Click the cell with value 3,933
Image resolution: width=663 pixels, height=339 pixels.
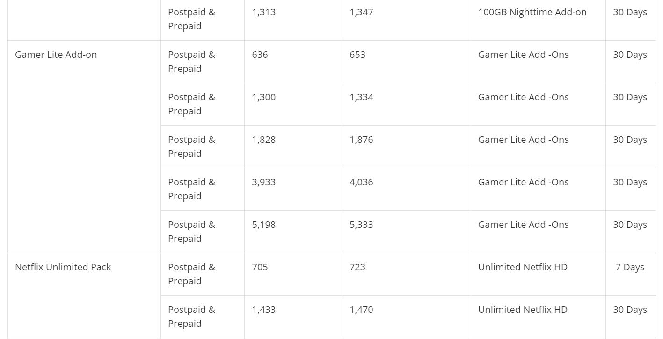tap(264, 182)
